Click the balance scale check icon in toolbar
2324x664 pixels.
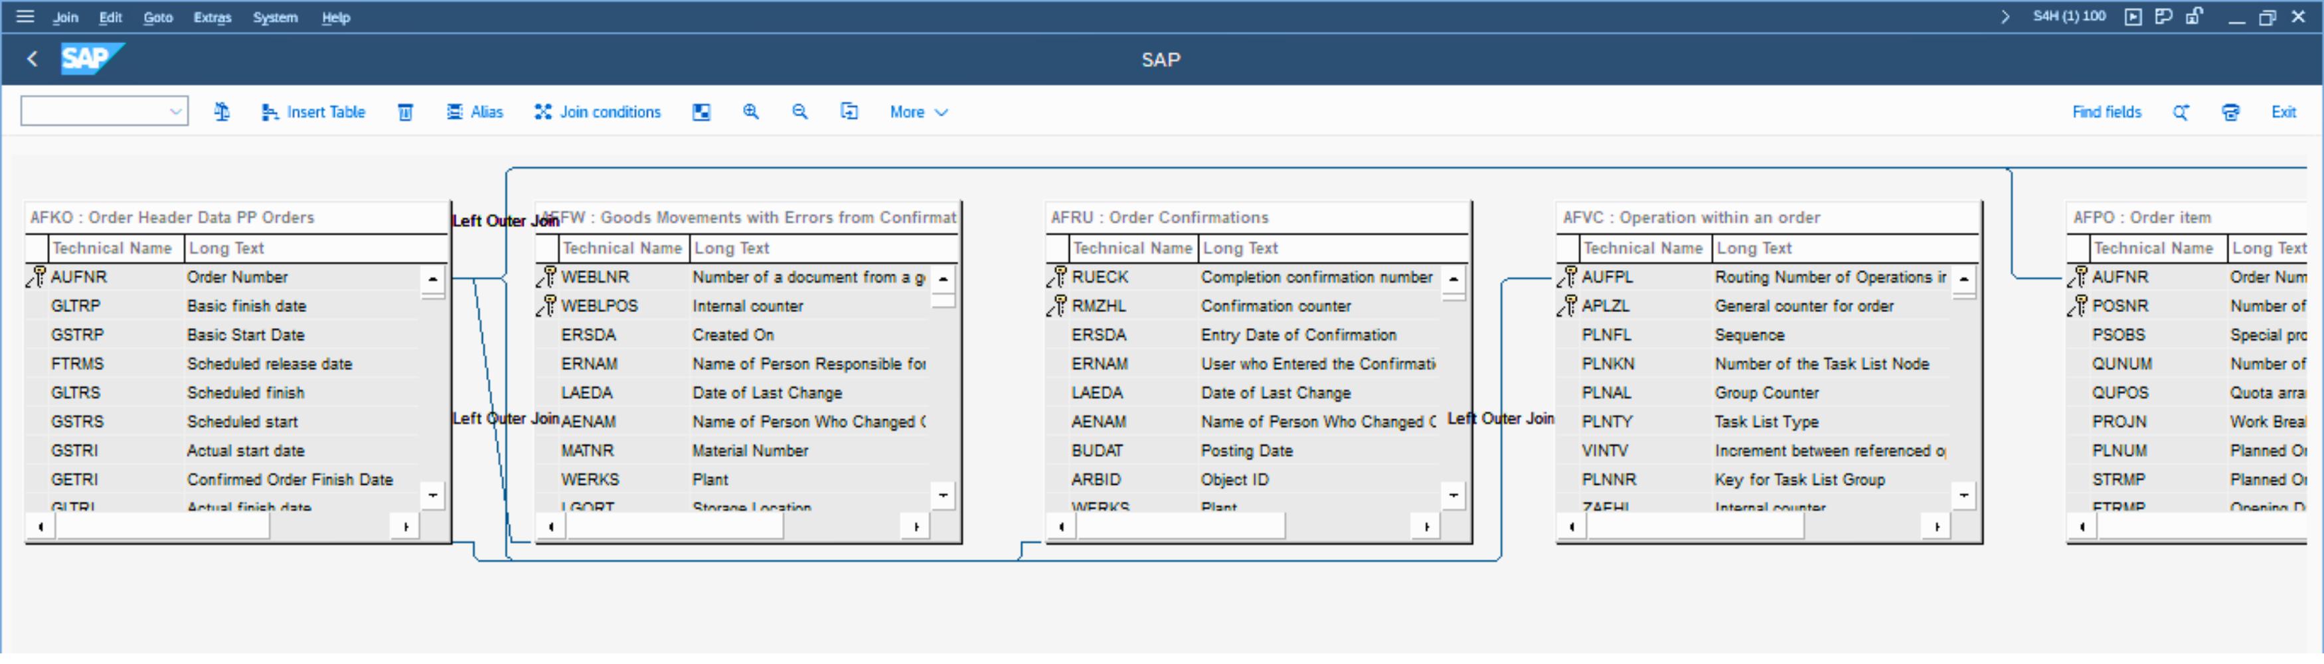[222, 112]
